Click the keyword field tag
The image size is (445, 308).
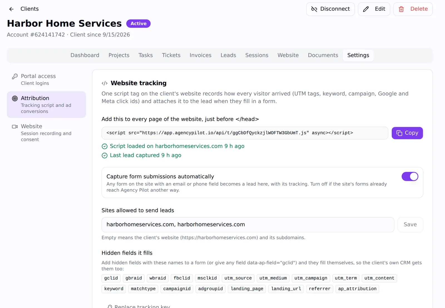point(114,289)
